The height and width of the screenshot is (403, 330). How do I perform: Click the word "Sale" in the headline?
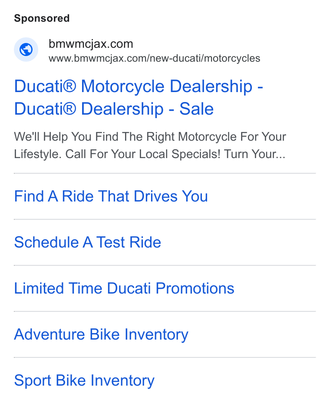click(x=197, y=109)
